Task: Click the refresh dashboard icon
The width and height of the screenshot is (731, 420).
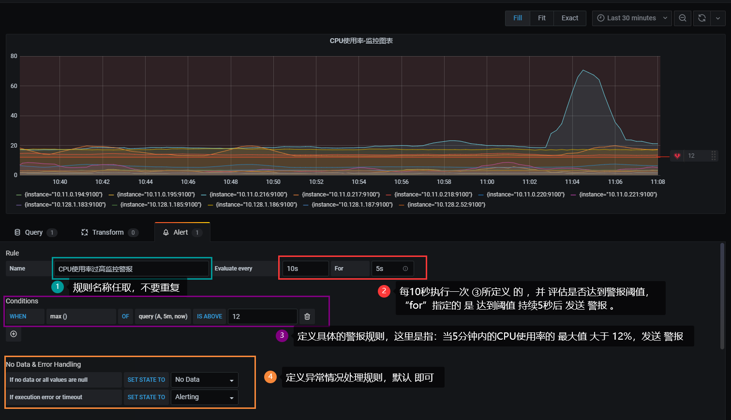Action: [702, 18]
